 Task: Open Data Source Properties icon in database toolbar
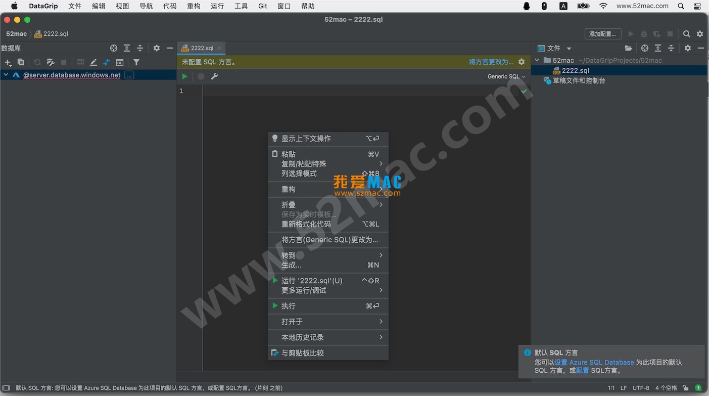51,62
